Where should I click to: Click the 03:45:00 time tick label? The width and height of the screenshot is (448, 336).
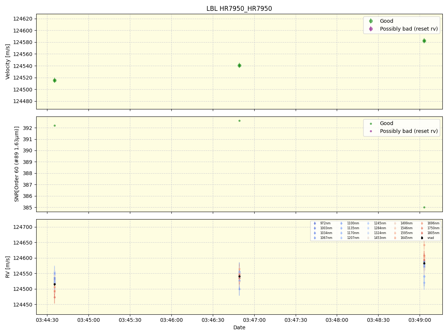(88, 320)
